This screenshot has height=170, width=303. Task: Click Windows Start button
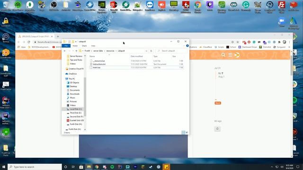[4, 167]
